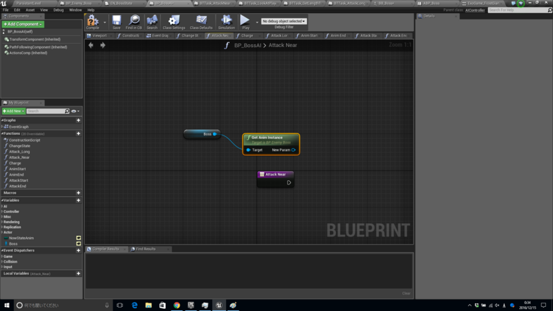Start Simulation mode
Viewport: 553px width, 311px height.
[227, 22]
